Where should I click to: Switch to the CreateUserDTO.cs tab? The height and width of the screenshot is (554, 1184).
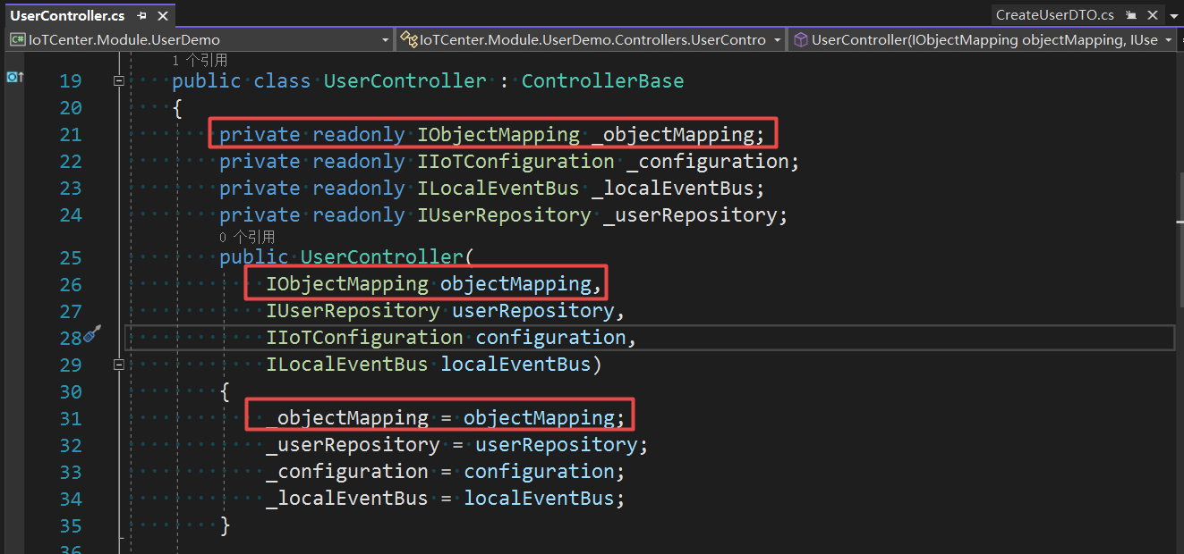point(1054,15)
